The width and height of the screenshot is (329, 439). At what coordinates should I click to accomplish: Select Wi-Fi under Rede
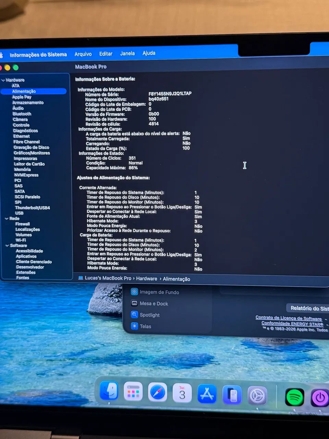pyautogui.click(x=21, y=240)
